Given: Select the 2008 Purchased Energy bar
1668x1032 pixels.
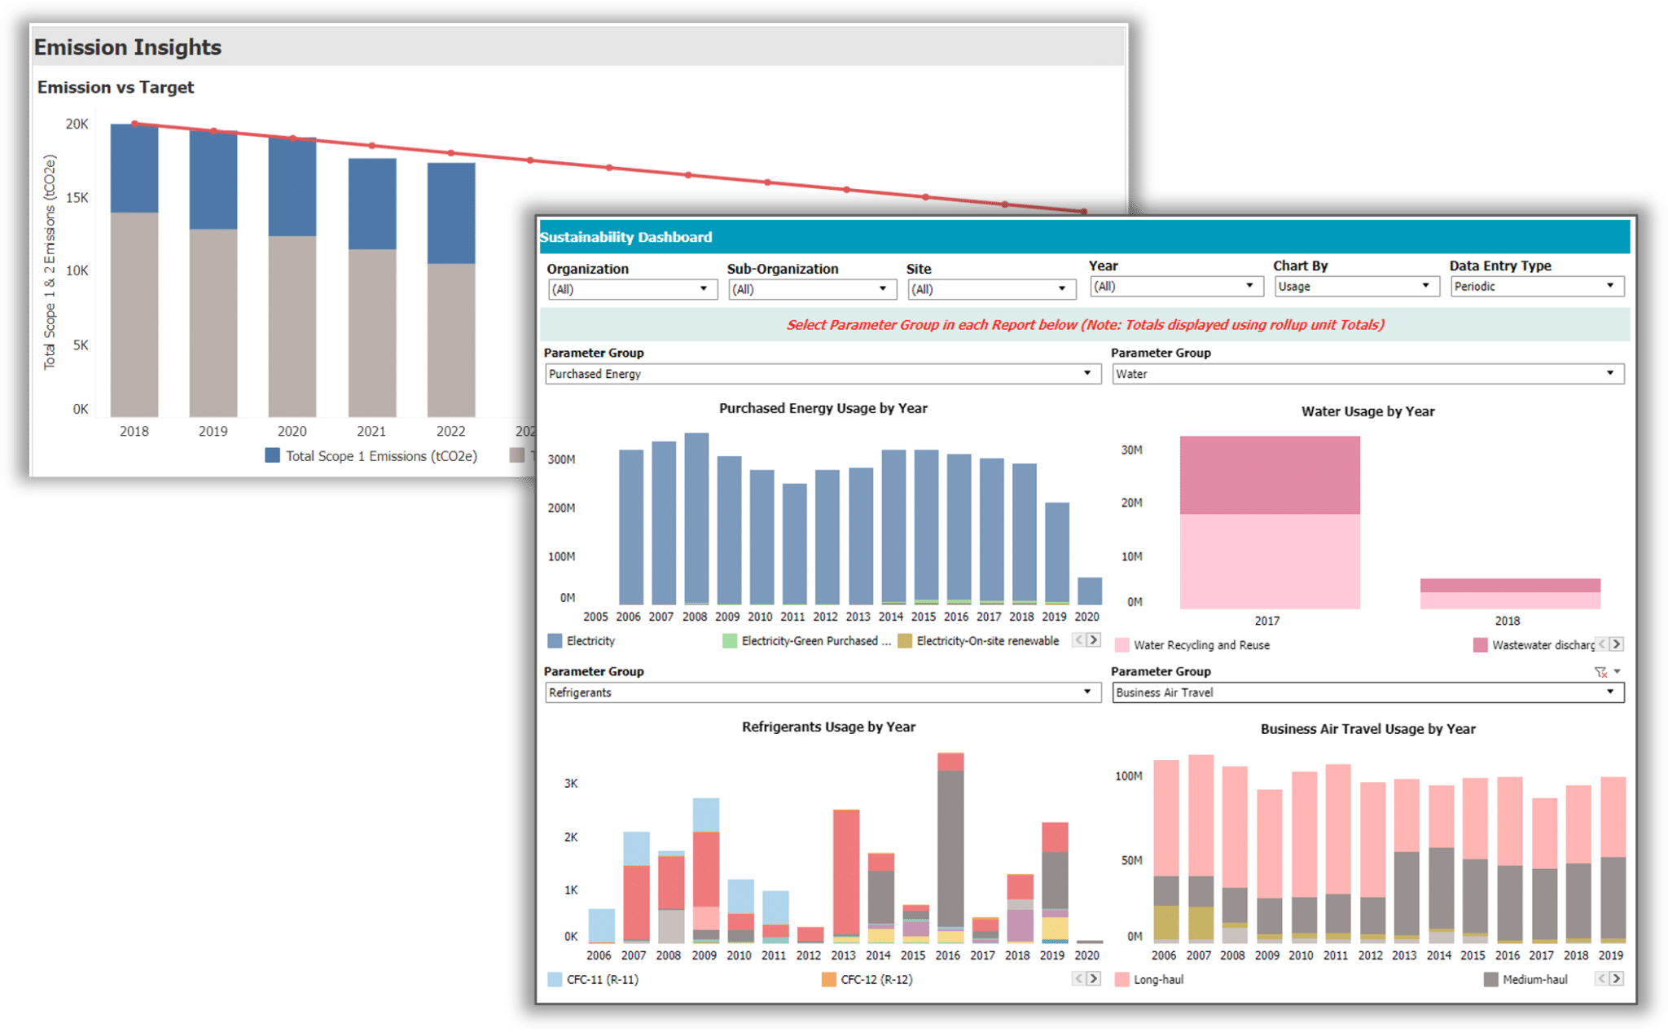Looking at the screenshot, I should 696,519.
